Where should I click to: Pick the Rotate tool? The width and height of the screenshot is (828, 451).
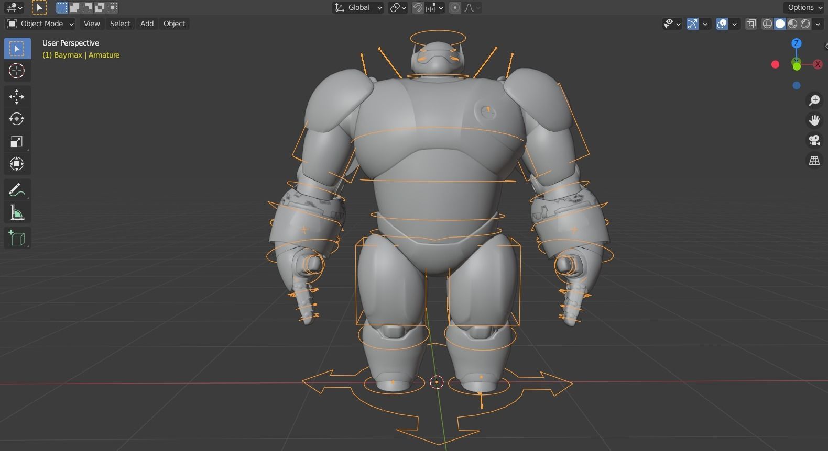pos(17,119)
